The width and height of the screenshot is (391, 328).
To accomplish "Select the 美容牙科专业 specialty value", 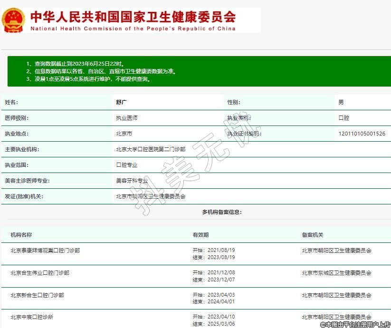I will click(132, 181).
